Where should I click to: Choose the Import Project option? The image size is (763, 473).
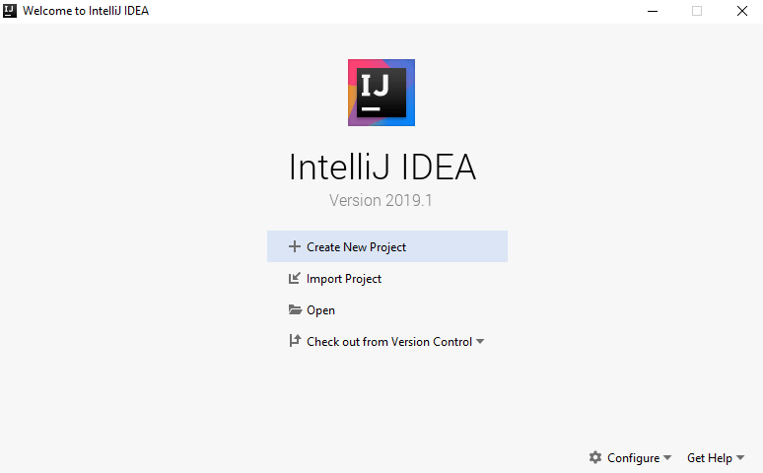point(344,279)
